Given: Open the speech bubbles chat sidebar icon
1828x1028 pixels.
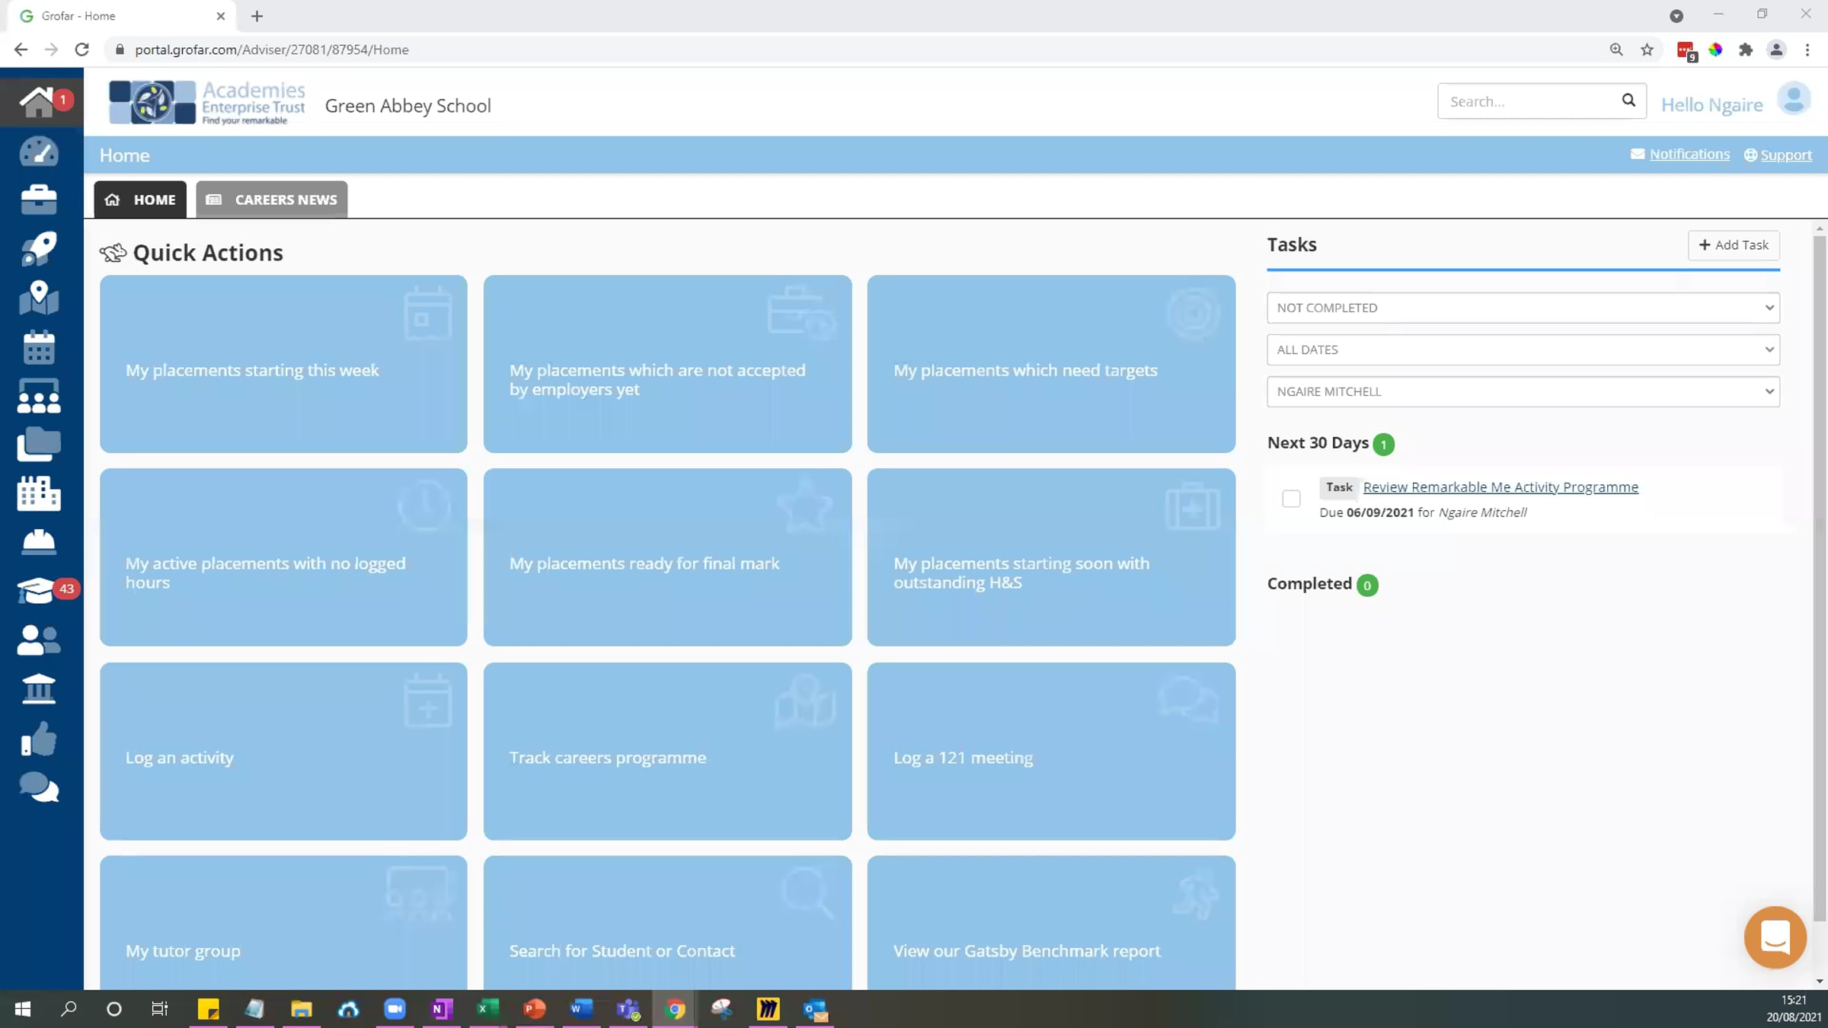Looking at the screenshot, I should 38,787.
